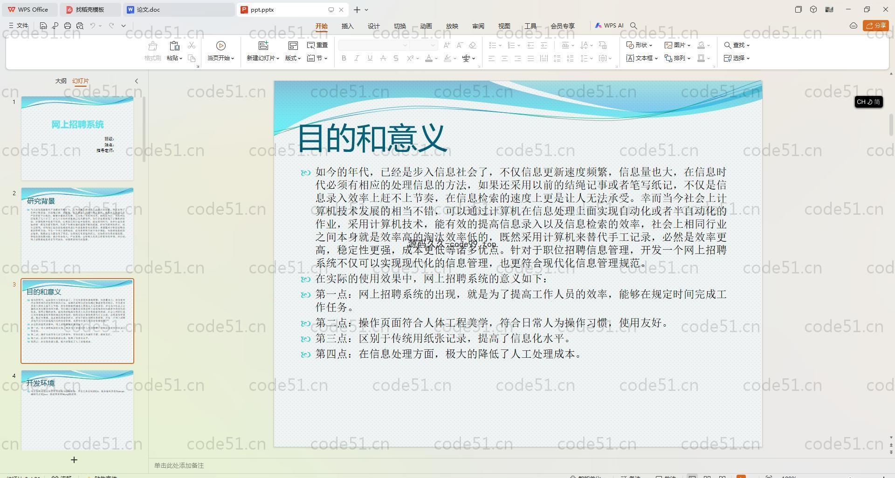
Task: Click the Redo arrow icon
Action: [111, 26]
